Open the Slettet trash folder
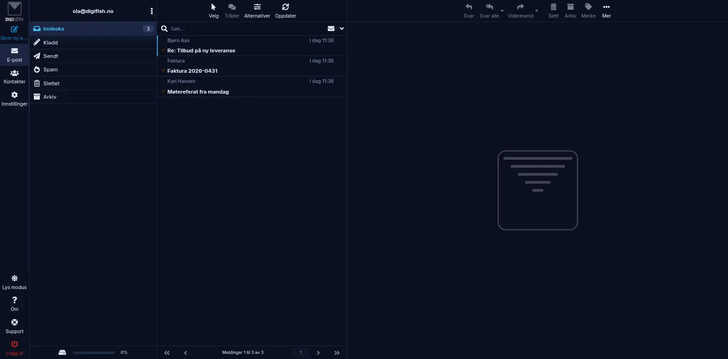Viewport: 728px width, 359px height. pyautogui.click(x=93, y=83)
